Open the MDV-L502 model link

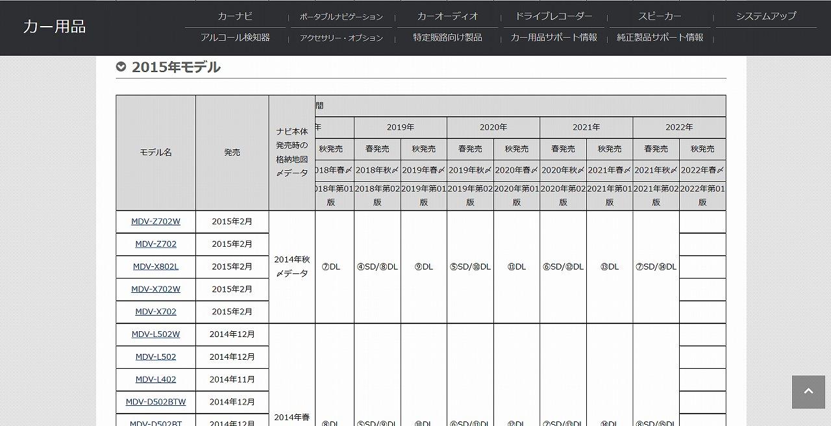[156, 357]
